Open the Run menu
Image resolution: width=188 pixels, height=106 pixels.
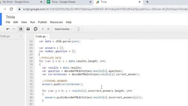pyautogui.click(x=33, y=22)
